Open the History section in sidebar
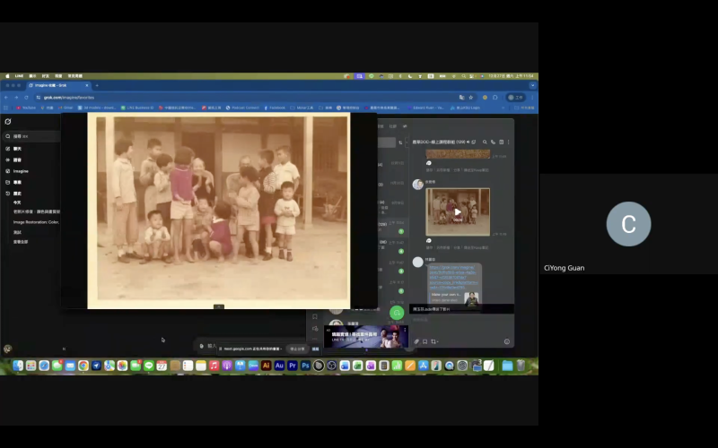This screenshot has height=448, width=718. 17,193
